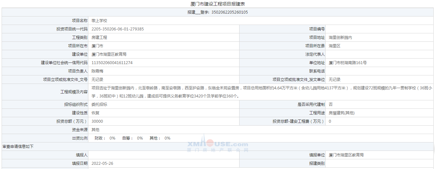Click project leader name 陈霞梅
The image size is (435, 169).
[97, 71]
